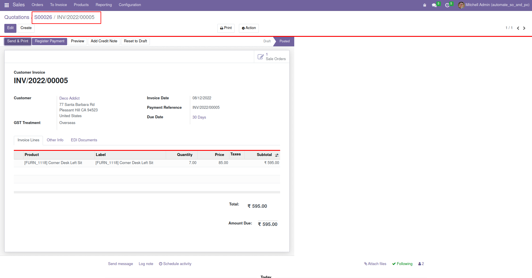Open the Action dropdown
The height and width of the screenshot is (278, 532).
[x=249, y=28]
